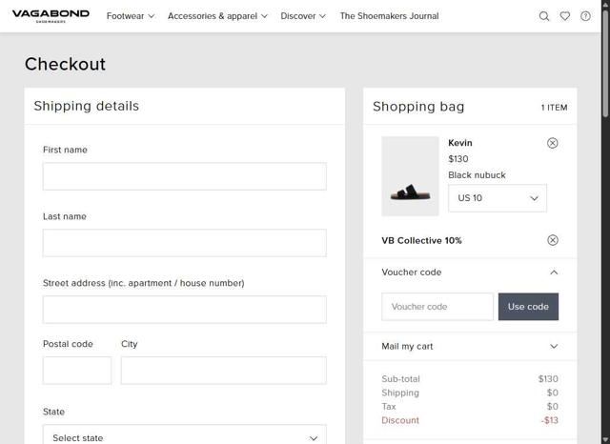Click the Tax $0 value
The width and height of the screenshot is (610, 444).
(x=553, y=406)
